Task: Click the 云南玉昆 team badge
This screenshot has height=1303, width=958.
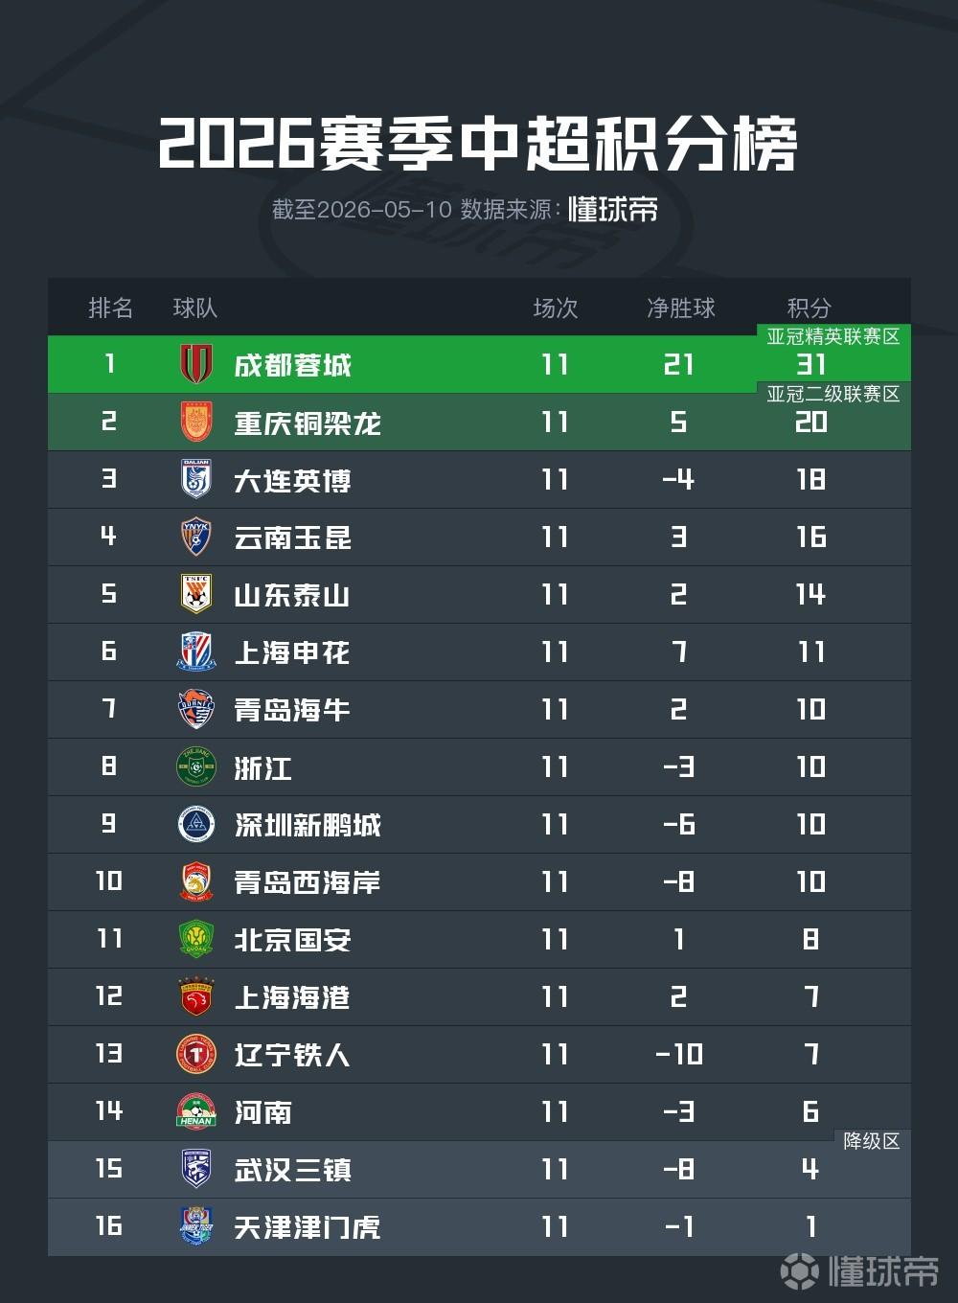Action: pyautogui.click(x=196, y=537)
